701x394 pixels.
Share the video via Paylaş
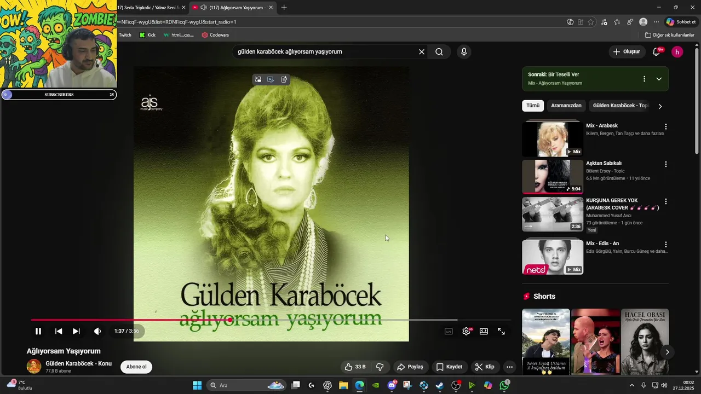coord(410,367)
